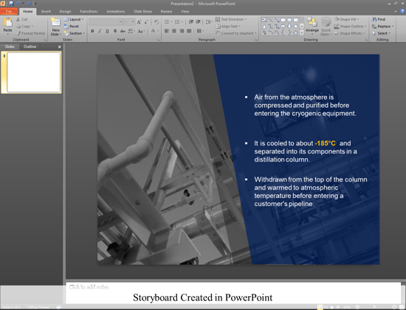
Task: Expand the font name combo box
Action: [x=120, y=22]
